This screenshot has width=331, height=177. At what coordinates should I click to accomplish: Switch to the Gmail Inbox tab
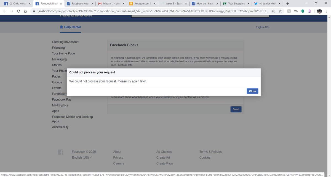(111, 4)
